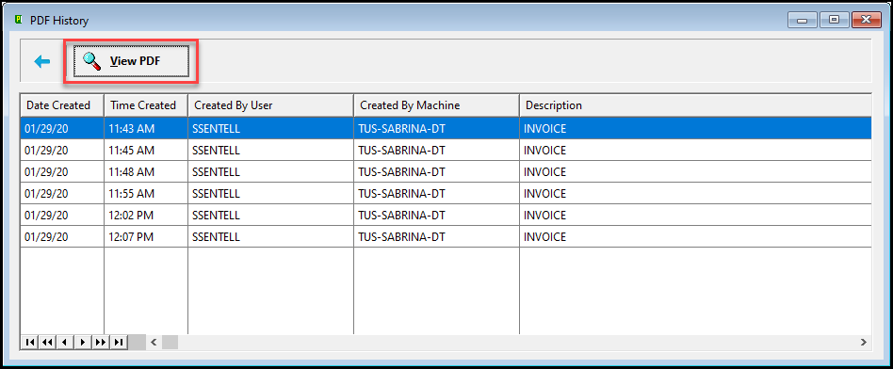Click SSENTELL in the 12:07 PM row
This screenshot has height=369, width=893.
coord(216,237)
